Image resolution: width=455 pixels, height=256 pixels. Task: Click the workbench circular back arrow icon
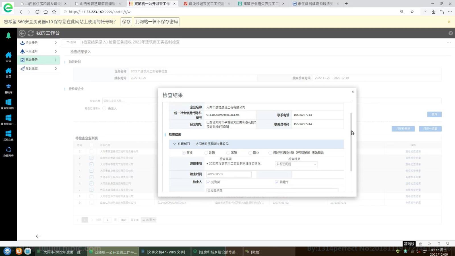coord(22,33)
